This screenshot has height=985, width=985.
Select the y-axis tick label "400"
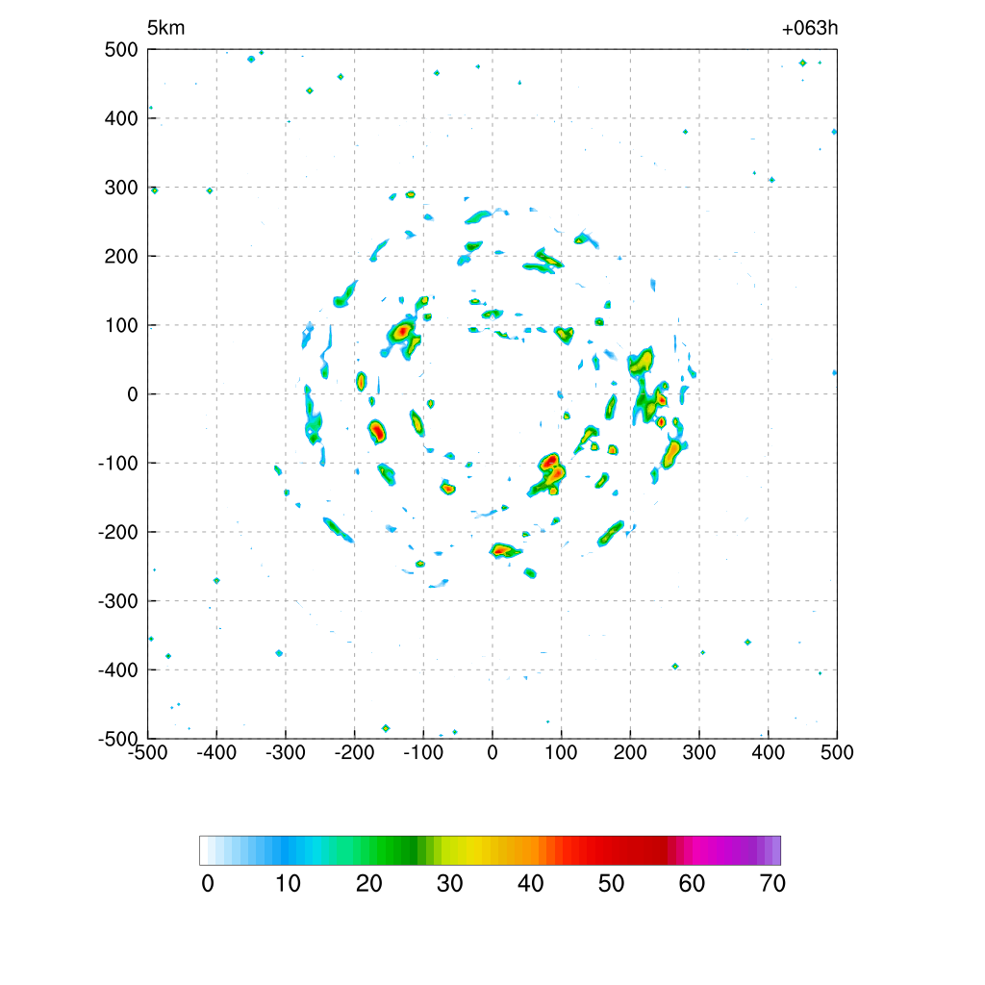pyautogui.click(x=121, y=118)
